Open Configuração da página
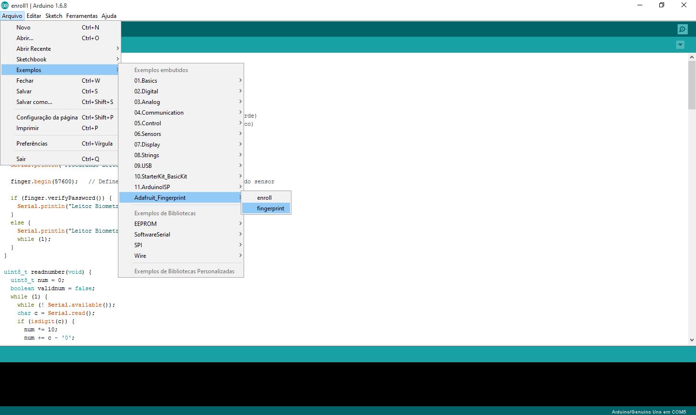This screenshot has height=415, width=696. click(x=60, y=118)
